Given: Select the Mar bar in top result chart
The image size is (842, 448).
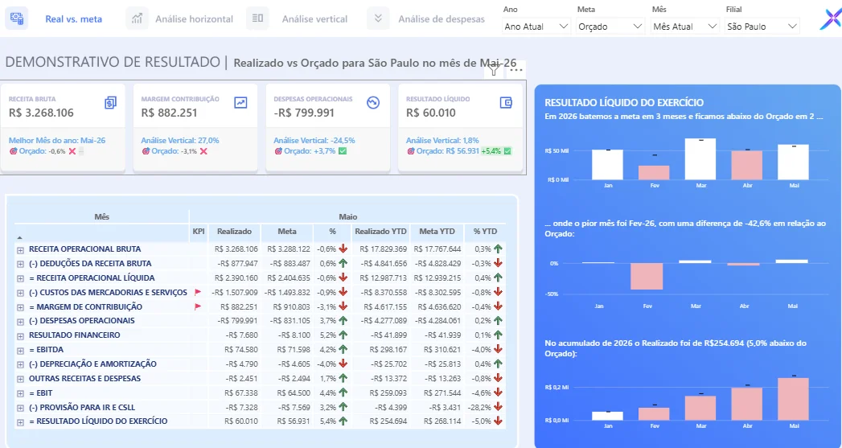Looking at the screenshot, I should pyautogui.click(x=700, y=159).
